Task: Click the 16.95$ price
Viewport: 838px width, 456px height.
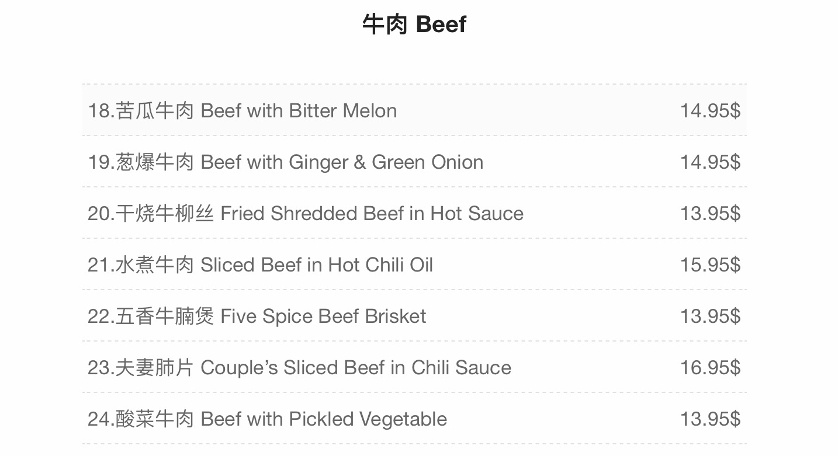Action: (x=709, y=368)
